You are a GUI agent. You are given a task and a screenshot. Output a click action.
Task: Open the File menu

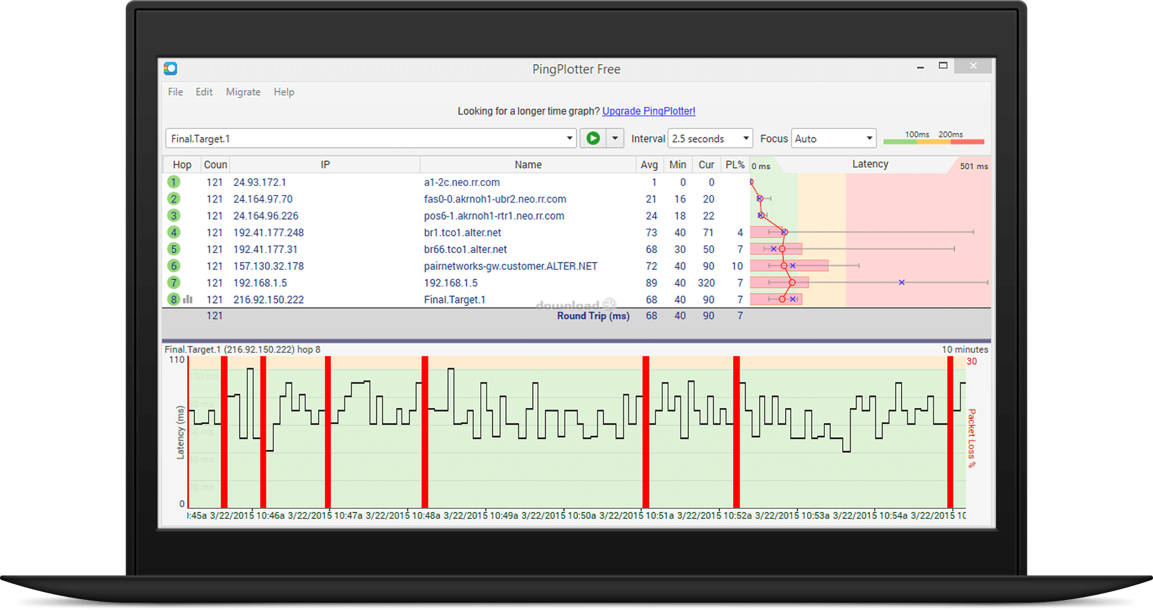click(x=175, y=92)
